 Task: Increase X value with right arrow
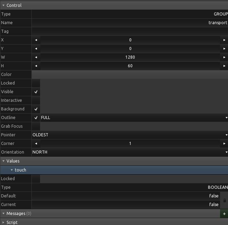tap(224, 40)
